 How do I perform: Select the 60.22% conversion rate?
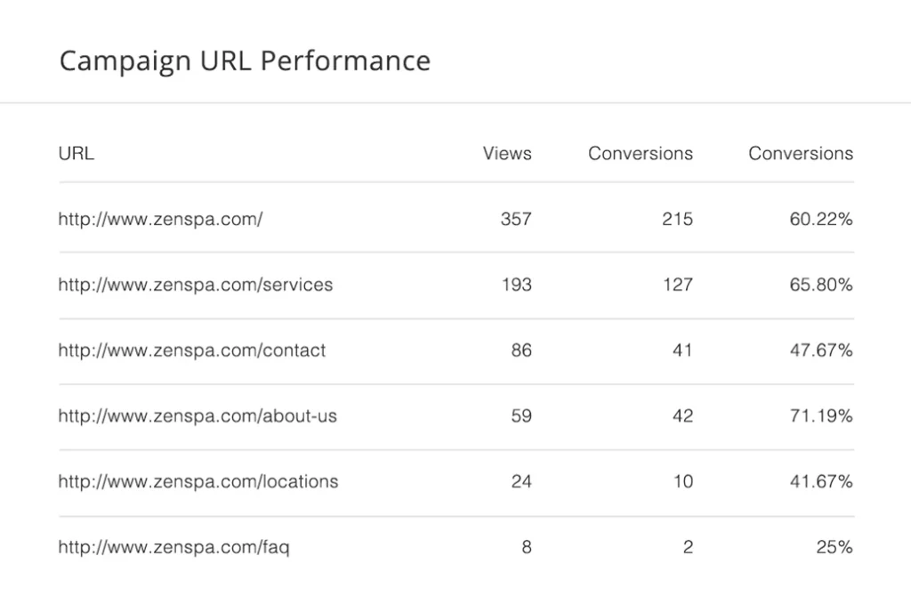tap(821, 220)
